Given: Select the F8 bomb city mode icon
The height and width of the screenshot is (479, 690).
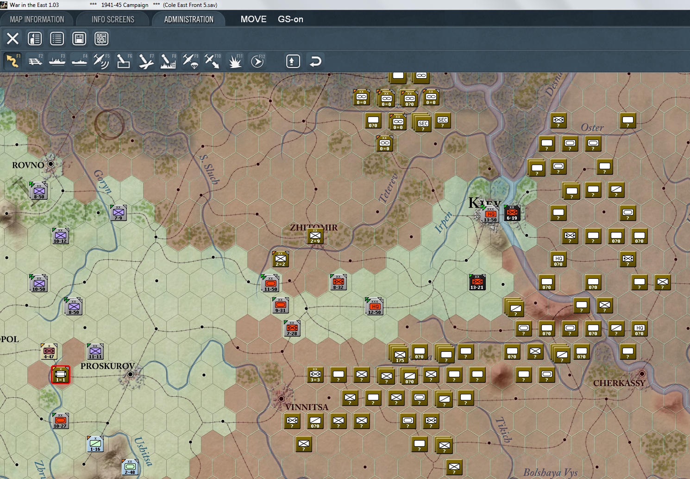Looking at the screenshot, I should coord(168,61).
